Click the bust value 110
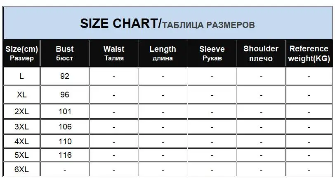 (x=65, y=141)
